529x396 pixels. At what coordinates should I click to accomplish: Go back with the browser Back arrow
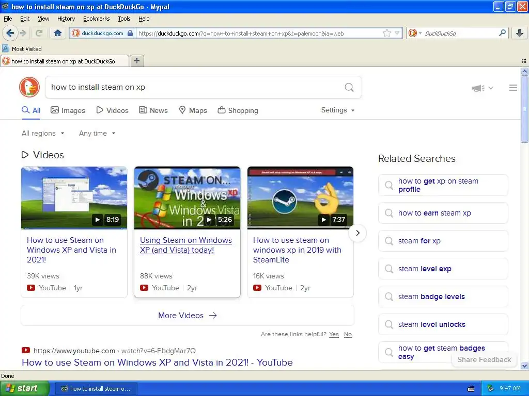coord(10,33)
